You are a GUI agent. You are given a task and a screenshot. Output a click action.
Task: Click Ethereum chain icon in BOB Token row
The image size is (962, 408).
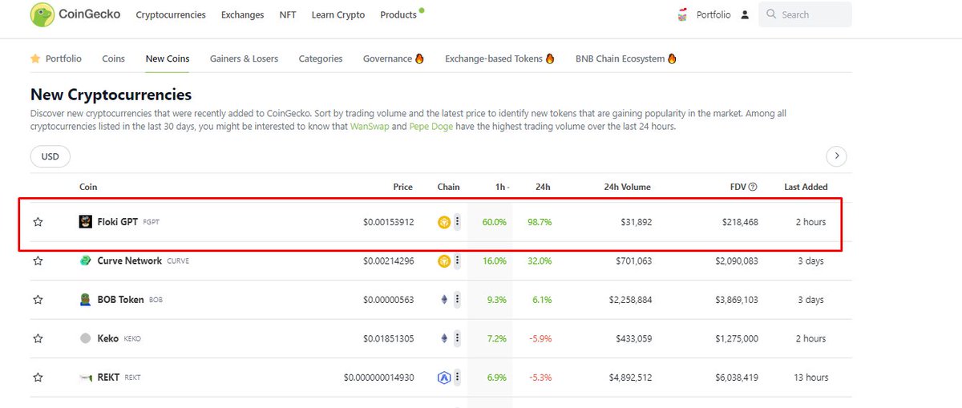click(443, 300)
